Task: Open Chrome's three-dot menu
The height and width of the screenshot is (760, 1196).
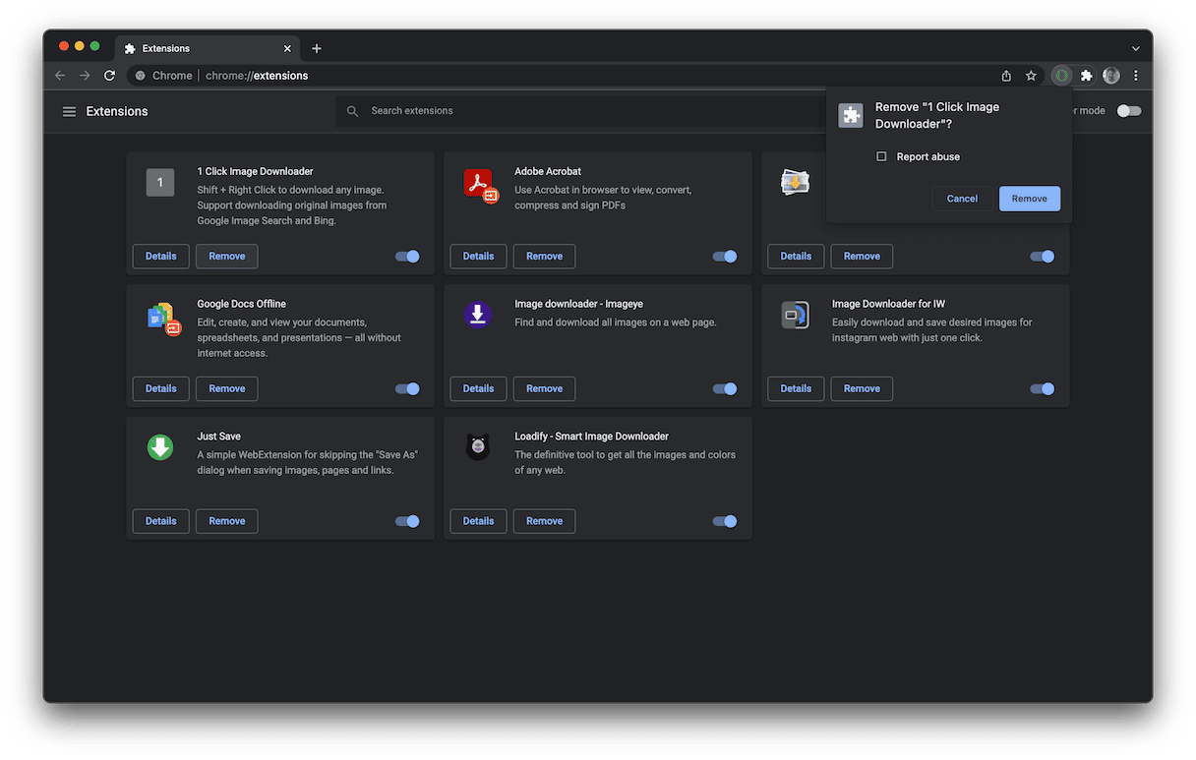Action: [x=1136, y=76]
